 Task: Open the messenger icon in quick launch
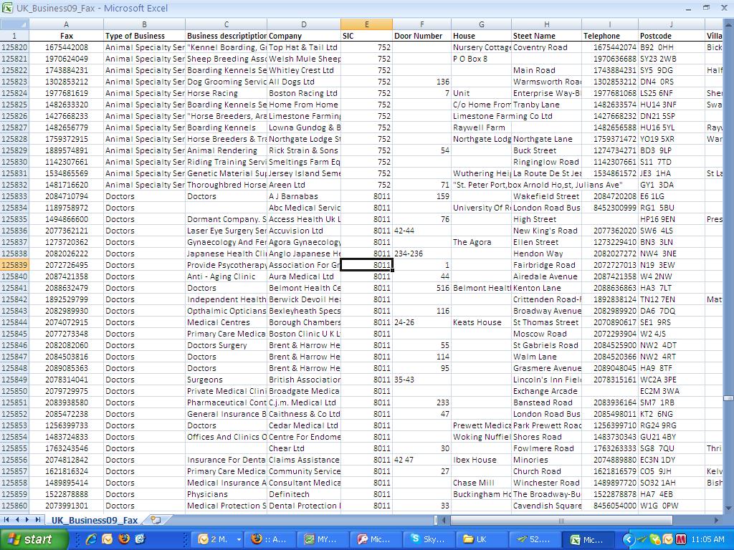click(x=108, y=539)
